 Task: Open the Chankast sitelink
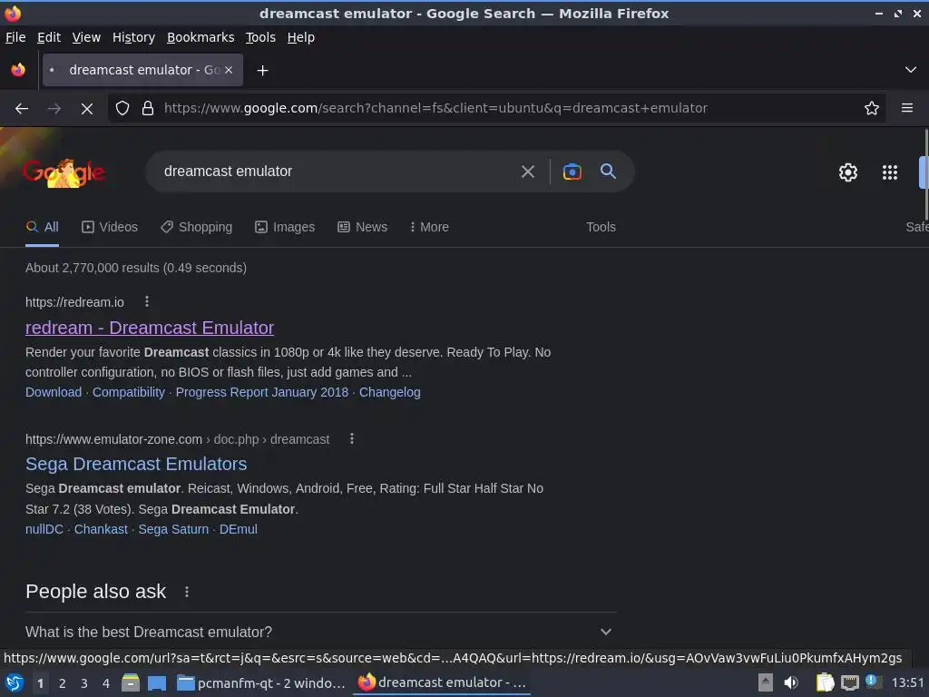click(x=101, y=529)
